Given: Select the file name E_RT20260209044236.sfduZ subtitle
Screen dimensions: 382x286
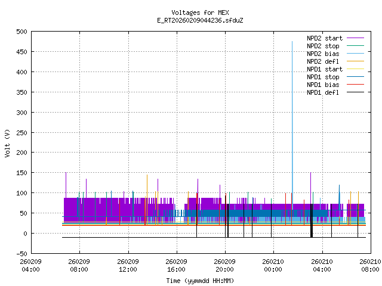Looking at the screenshot, I should (200, 20).
